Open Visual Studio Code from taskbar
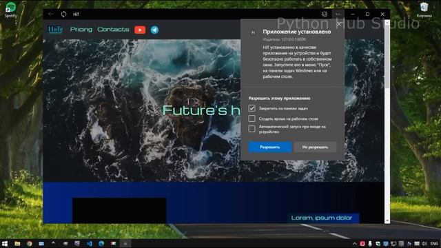Viewport: 441px width, 248px height. point(90,243)
